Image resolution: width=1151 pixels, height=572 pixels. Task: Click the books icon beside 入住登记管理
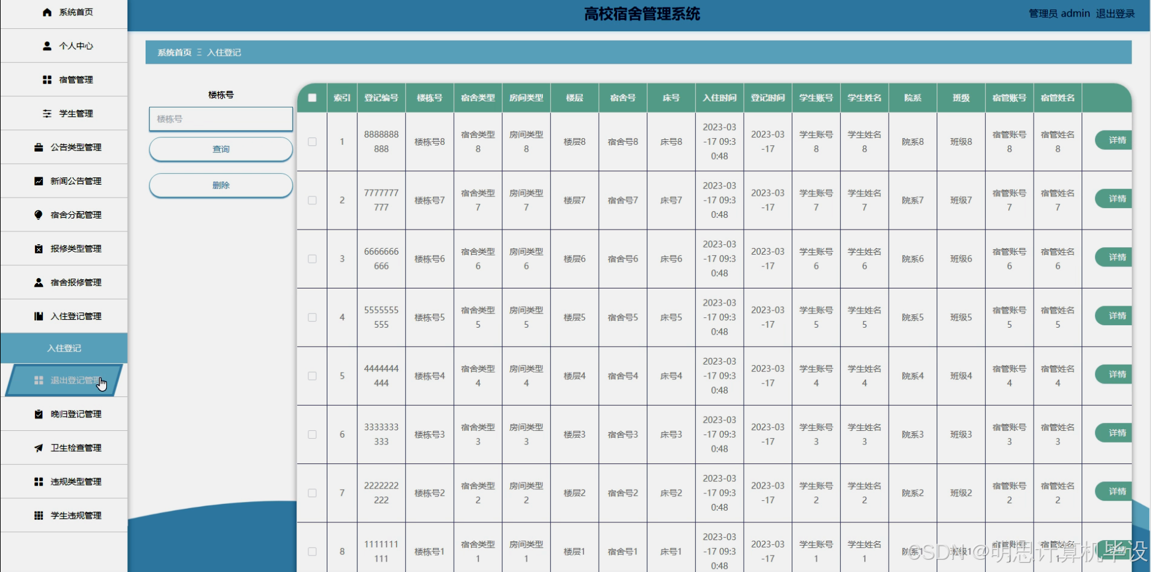39,316
